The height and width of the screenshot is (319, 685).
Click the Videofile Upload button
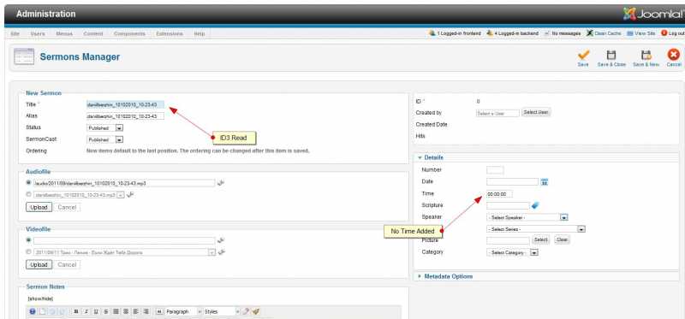(39, 265)
